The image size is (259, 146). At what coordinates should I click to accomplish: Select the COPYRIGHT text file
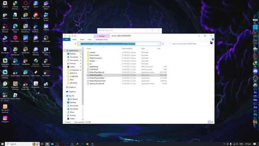[94, 69]
